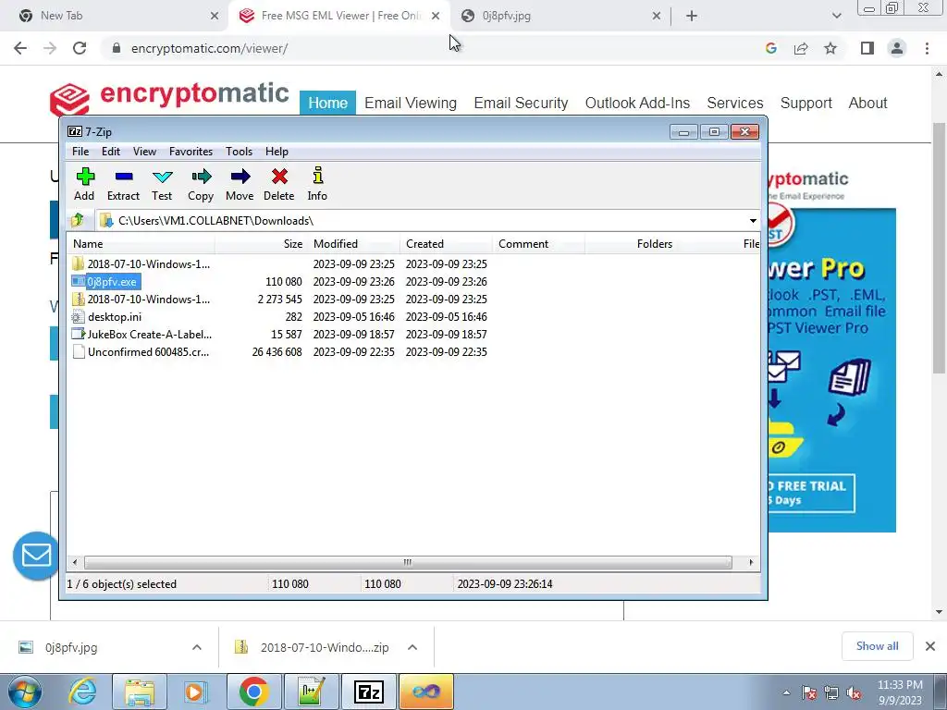
Task: Expand the zip download options chevron
Action: point(412,647)
